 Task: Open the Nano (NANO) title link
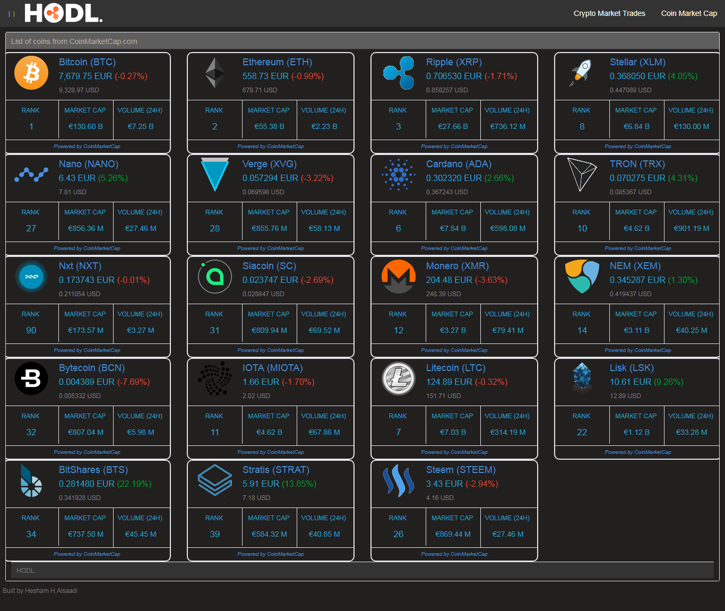coord(89,164)
